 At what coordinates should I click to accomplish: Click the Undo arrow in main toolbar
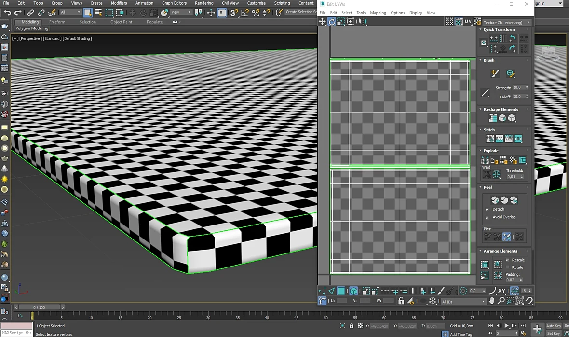(x=7, y=13)
